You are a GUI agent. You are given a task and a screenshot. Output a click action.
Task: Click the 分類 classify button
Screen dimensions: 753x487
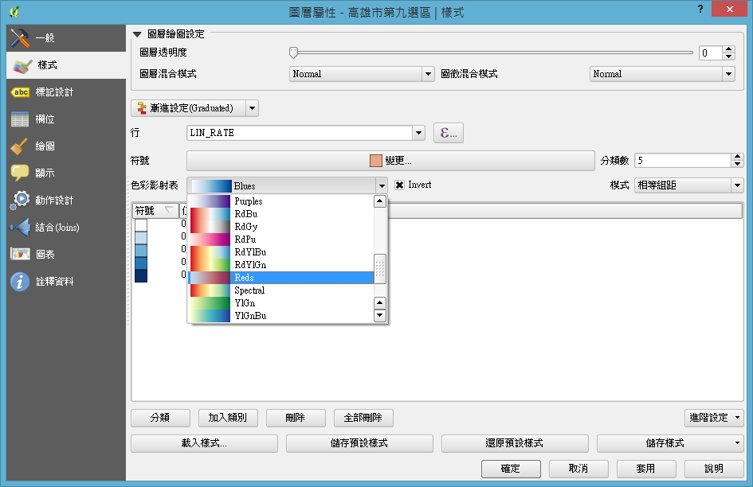[x=159, y=418]
